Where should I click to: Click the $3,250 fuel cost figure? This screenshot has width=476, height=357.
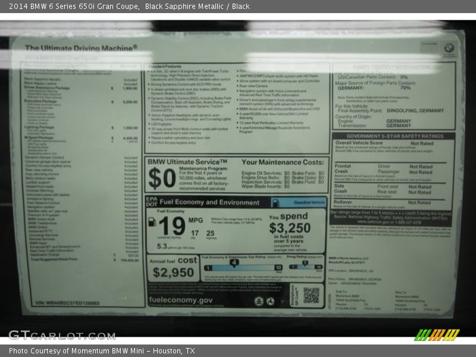290,228
